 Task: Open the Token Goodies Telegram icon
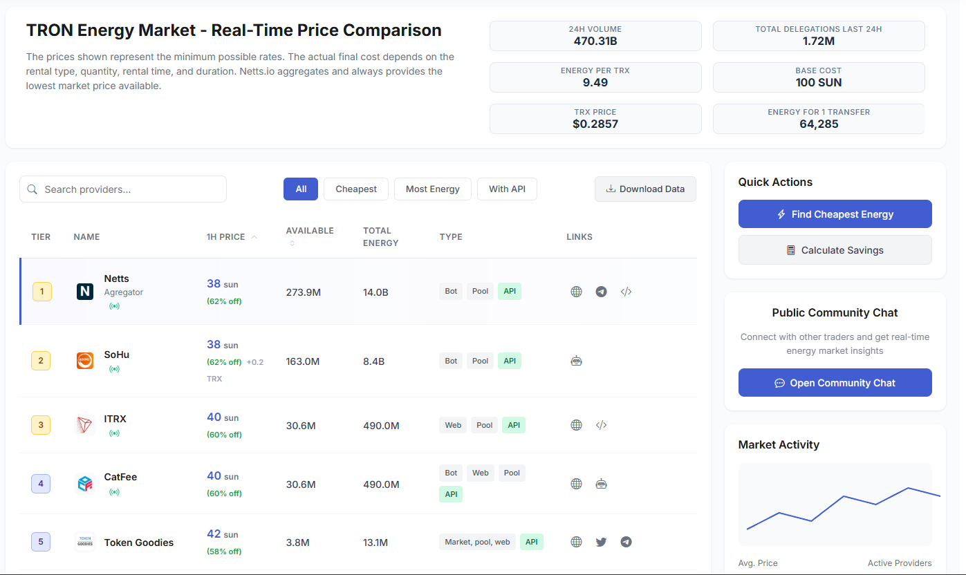tap(626, 542)
